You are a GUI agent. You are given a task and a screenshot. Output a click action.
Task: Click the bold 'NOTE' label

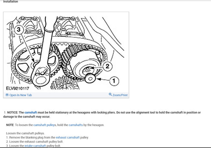point(10,125)
